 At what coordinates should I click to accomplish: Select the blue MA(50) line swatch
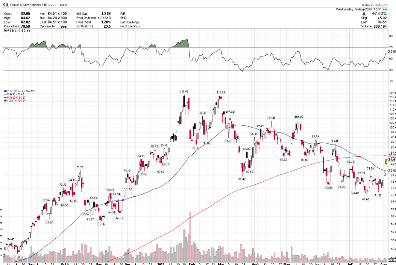[5, 94]
